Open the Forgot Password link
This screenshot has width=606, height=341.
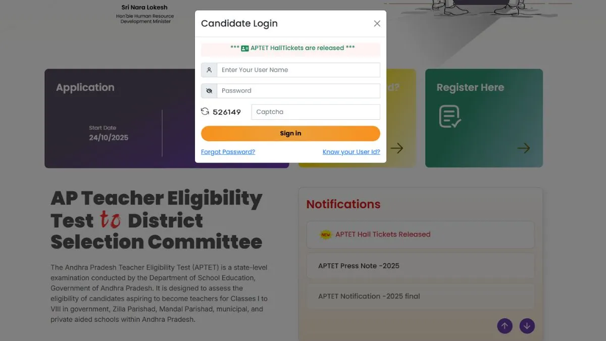[x=228, y=152]
